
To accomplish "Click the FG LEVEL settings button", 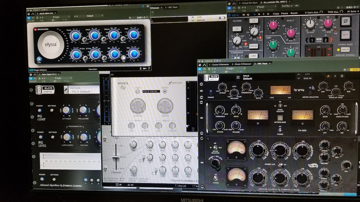I will click(x=53, y=137).
